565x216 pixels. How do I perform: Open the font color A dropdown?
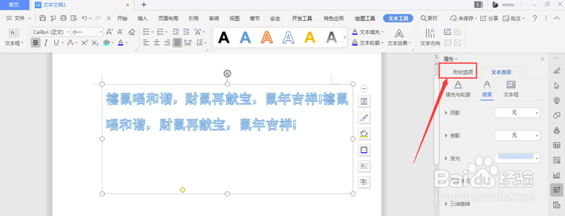tap(127, 43)
